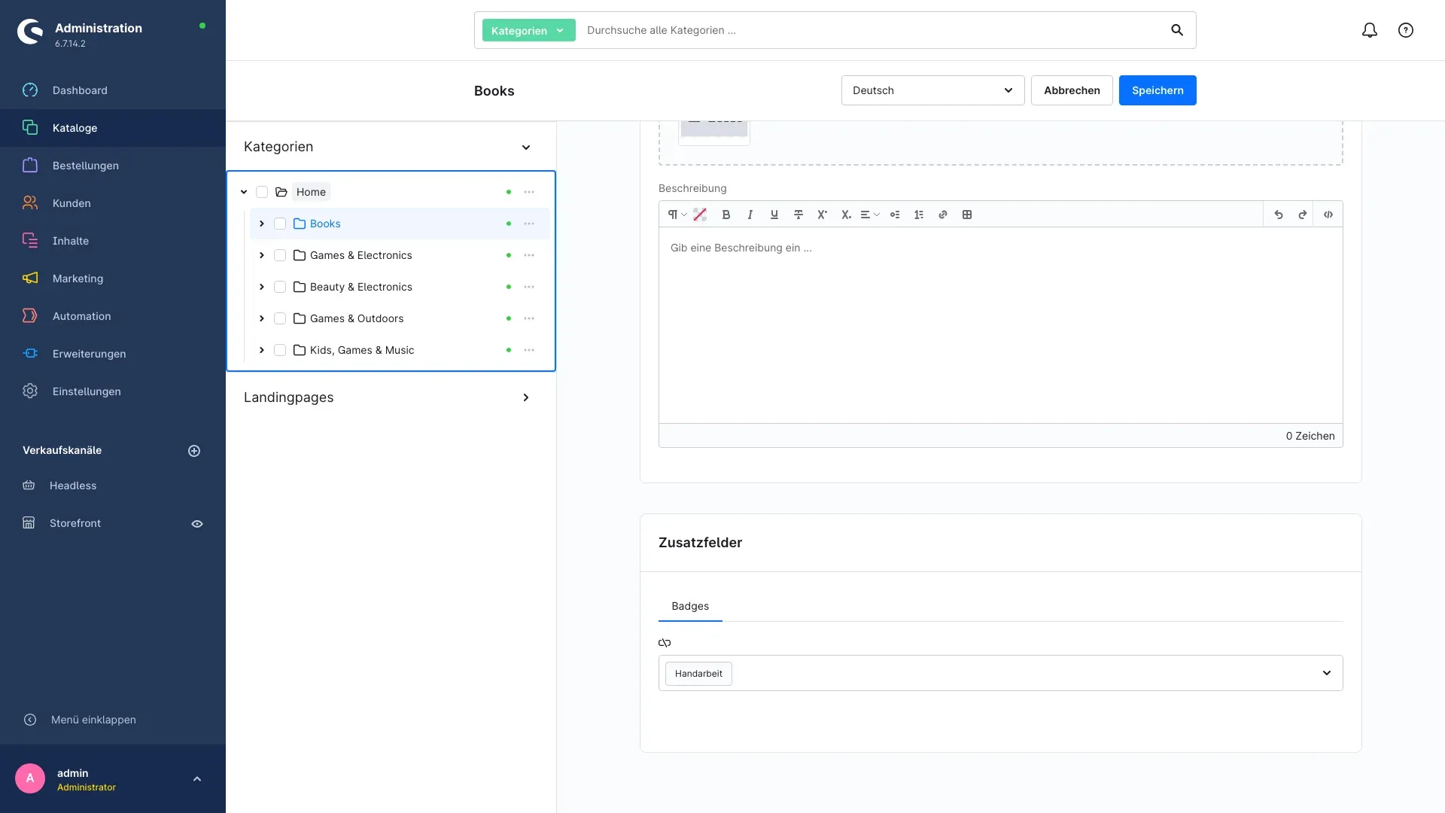Open the help icon
Image resolution: width=1445 pixels, height=813 pixels.
pos(1406,30)
